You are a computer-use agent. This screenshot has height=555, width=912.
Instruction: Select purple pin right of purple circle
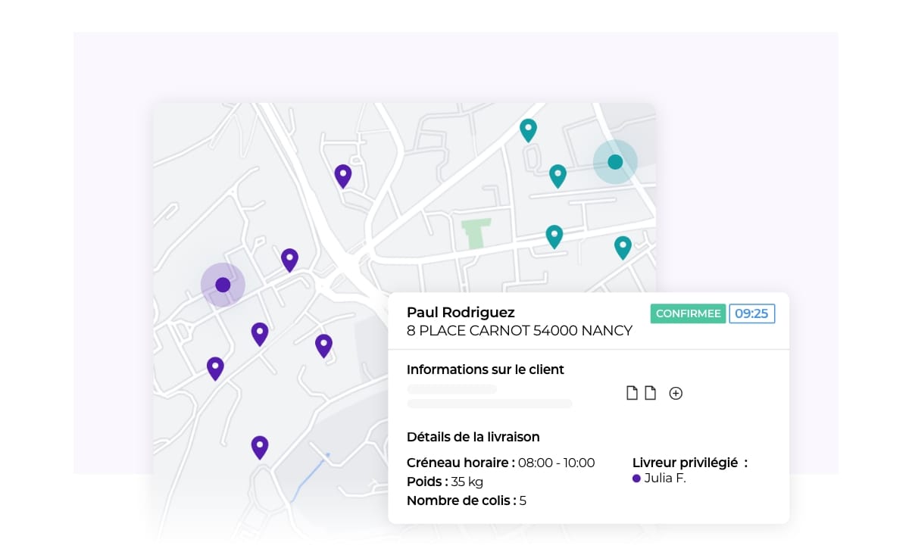click(289, 259)
